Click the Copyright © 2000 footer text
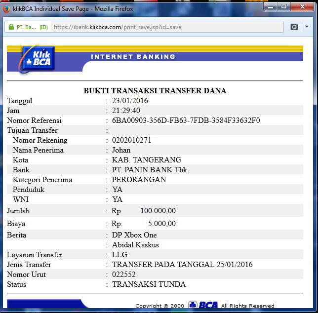The height and width of the screenshot is (313, 318). pos(159,306)
